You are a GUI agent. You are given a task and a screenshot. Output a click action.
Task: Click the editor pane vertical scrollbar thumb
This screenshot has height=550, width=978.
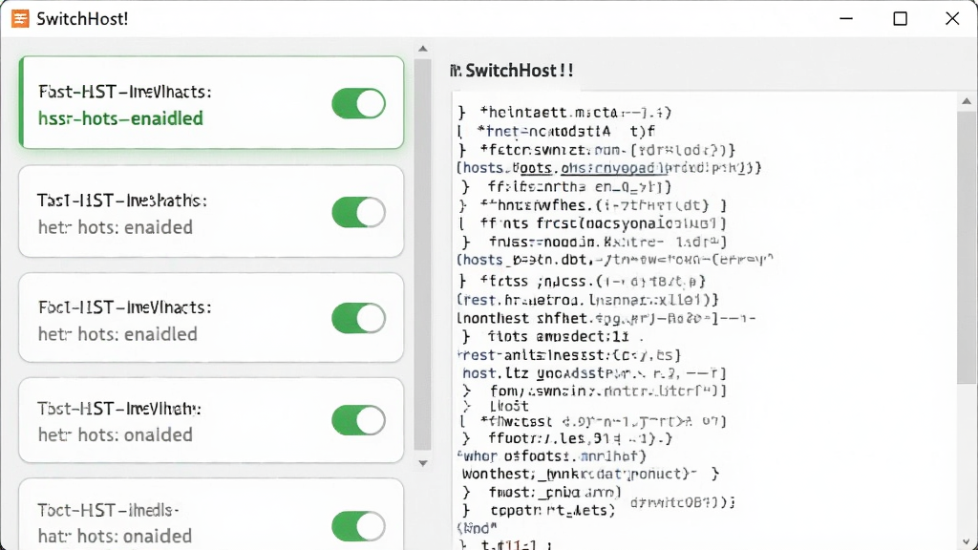(967, 248)
